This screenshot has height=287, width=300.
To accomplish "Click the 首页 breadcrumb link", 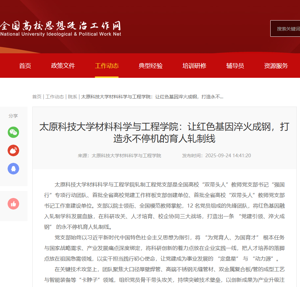I will tap(37, 97).
